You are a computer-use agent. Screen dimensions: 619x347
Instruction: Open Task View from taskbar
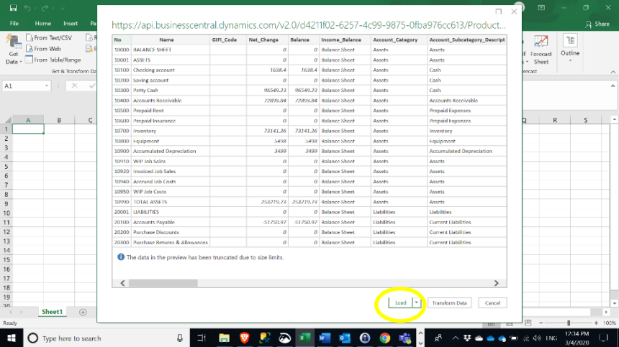pos(202,338)
